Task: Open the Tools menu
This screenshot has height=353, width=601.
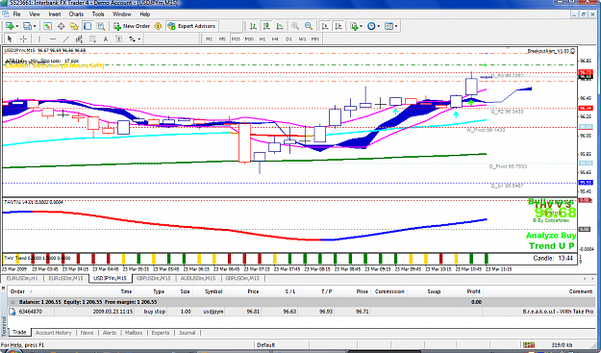Action: click(x=98, y=14)
